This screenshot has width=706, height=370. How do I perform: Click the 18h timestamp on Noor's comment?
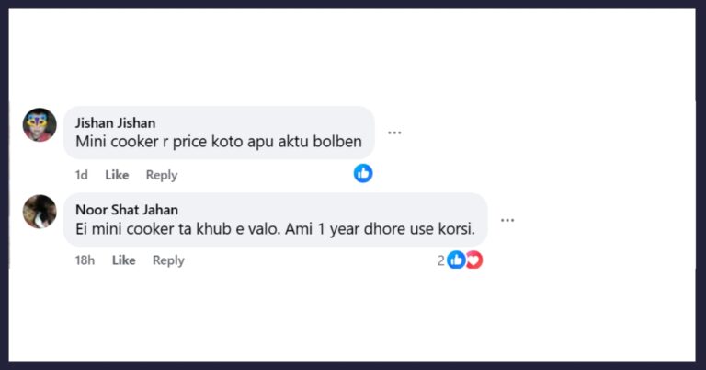pos(85,260)
